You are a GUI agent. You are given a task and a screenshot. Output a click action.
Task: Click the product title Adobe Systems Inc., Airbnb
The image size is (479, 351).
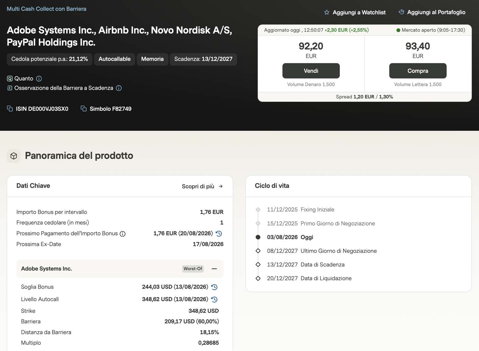(119, 36)
